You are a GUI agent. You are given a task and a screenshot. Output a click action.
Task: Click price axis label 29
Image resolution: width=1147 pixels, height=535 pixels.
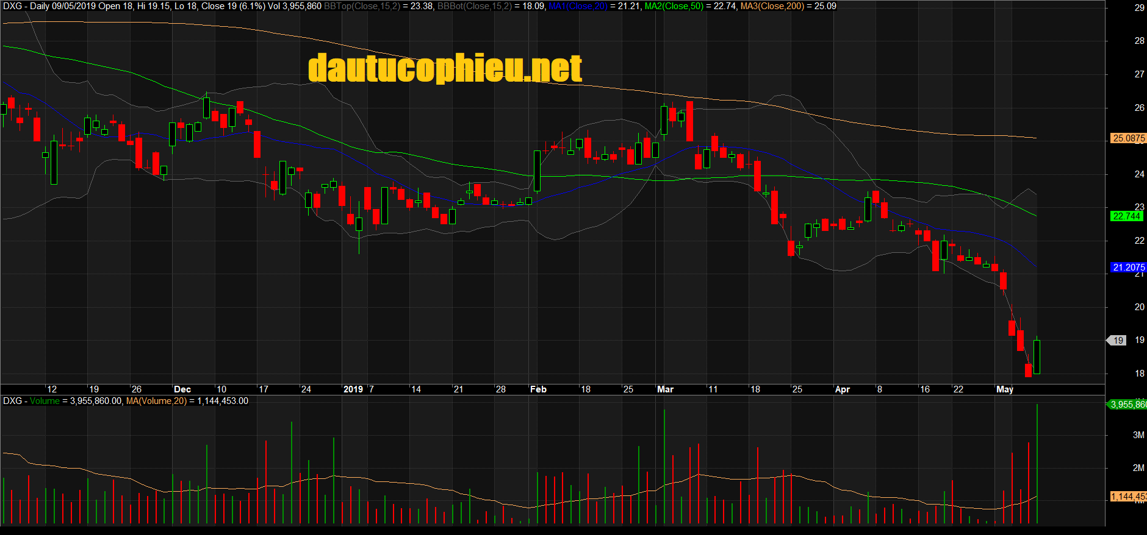pos(1139,8)
